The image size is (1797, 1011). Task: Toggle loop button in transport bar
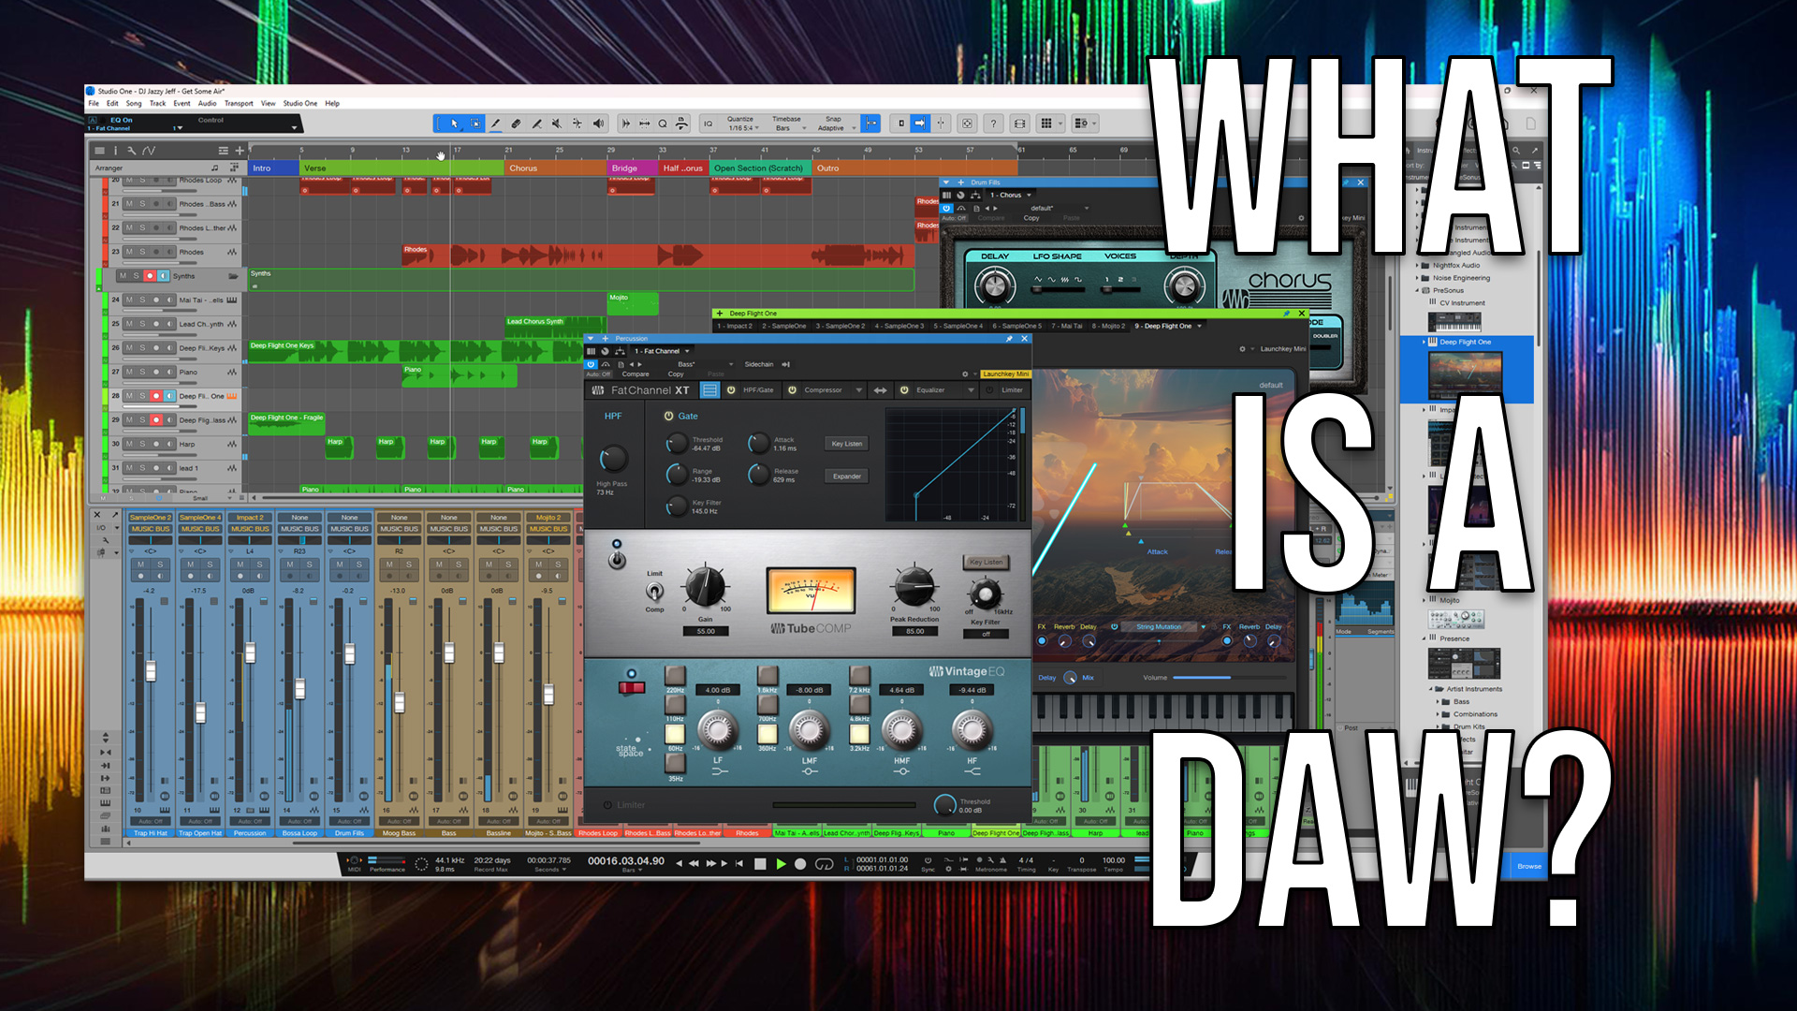coord(824,864)
